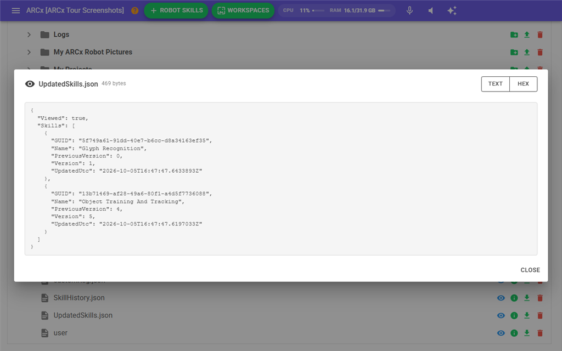Upload file to My ARCx Robot Pictures
The width and height of the screenshot is (562, 351).
[x=527, y=52]
